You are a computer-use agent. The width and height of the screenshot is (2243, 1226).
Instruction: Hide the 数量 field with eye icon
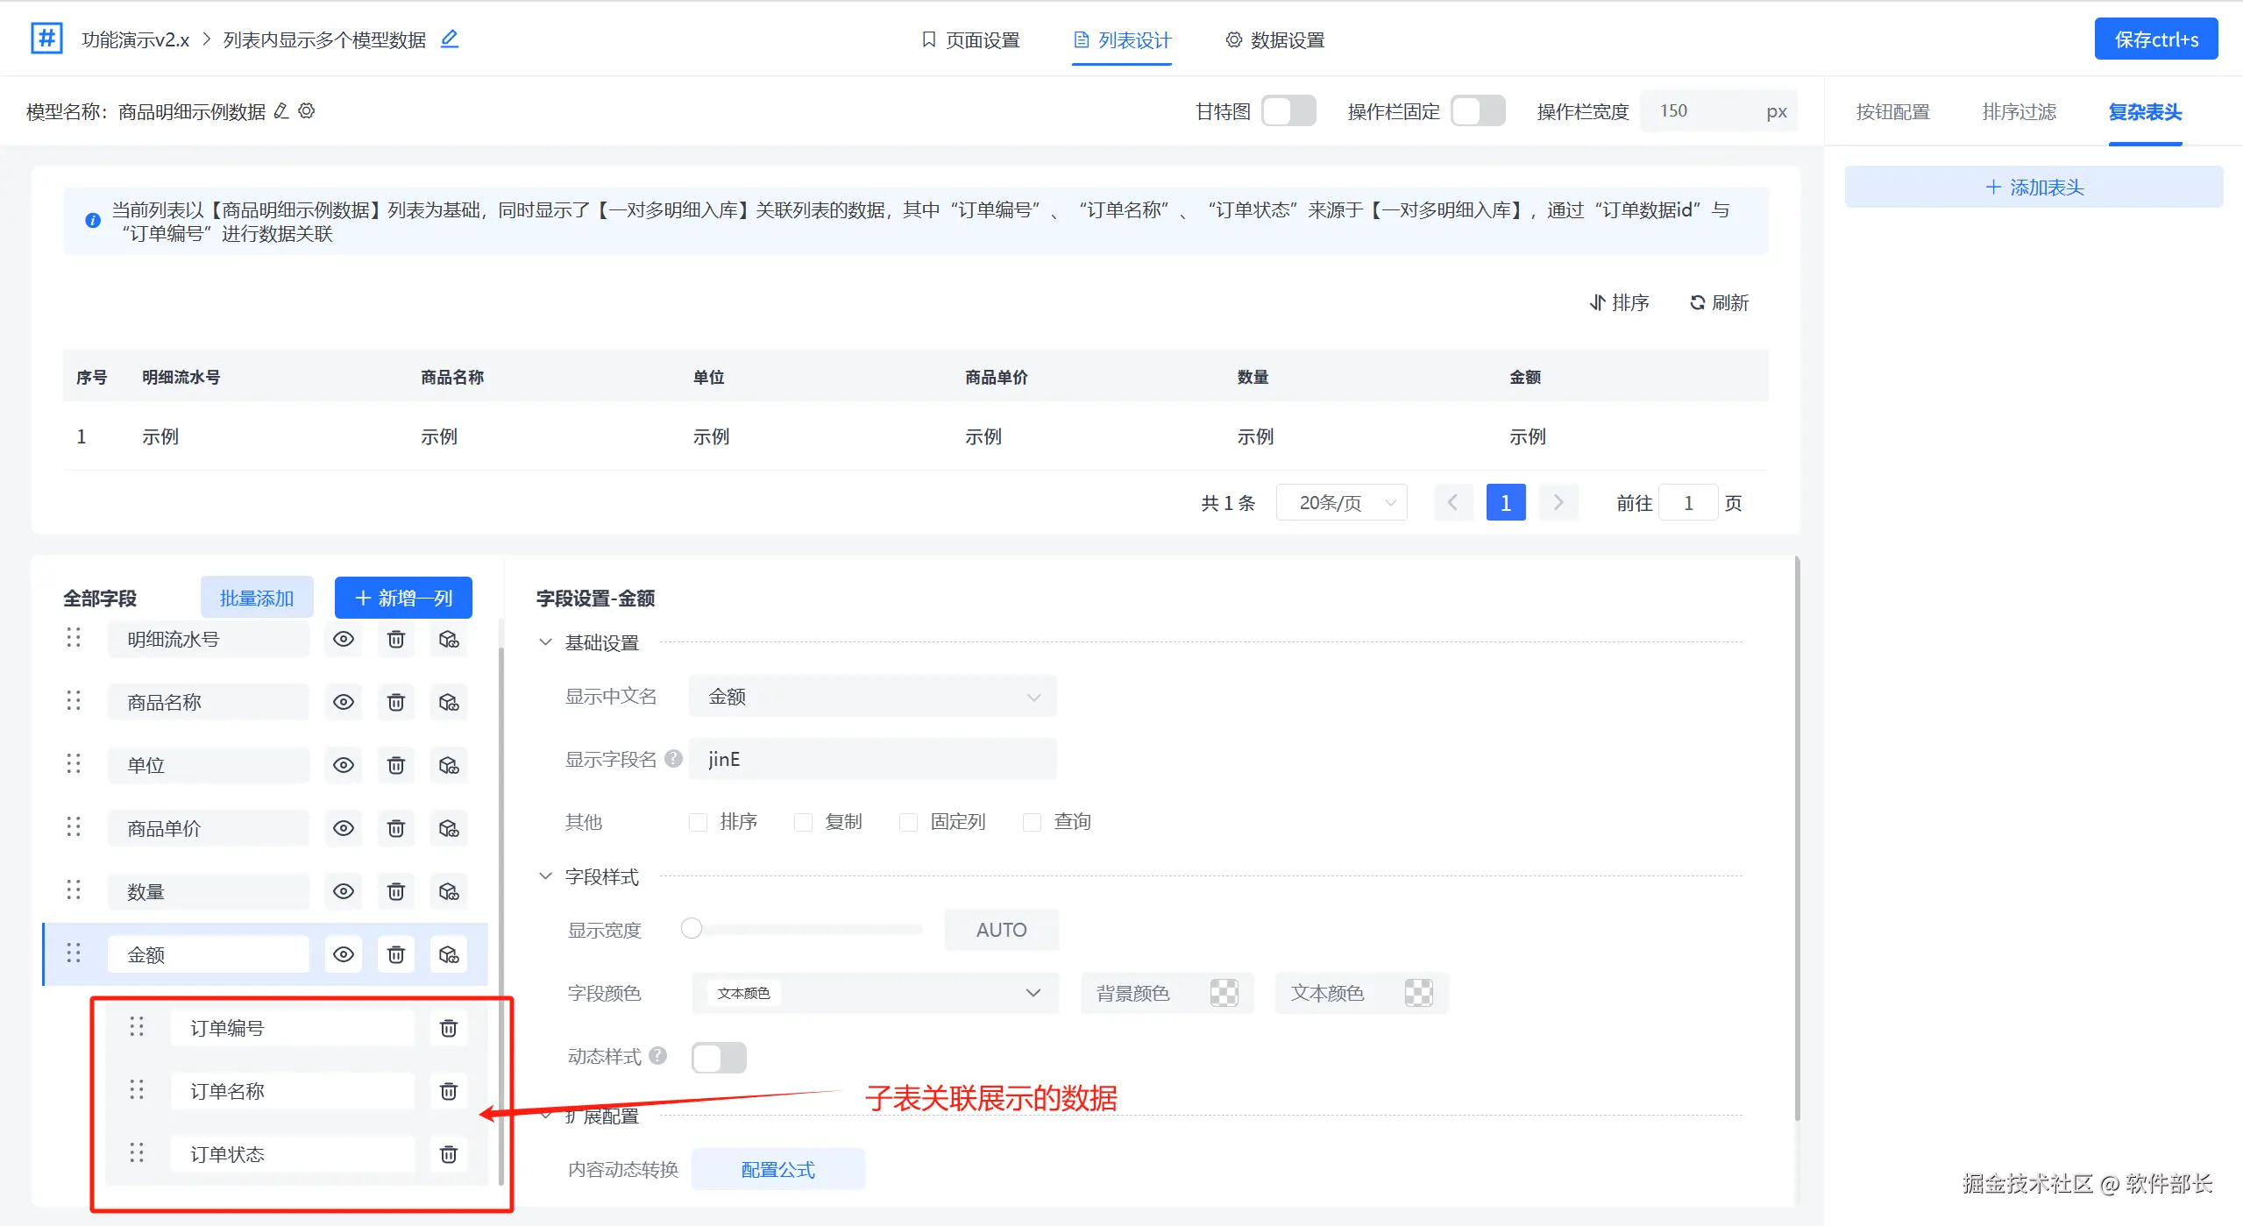coord(344,891)
